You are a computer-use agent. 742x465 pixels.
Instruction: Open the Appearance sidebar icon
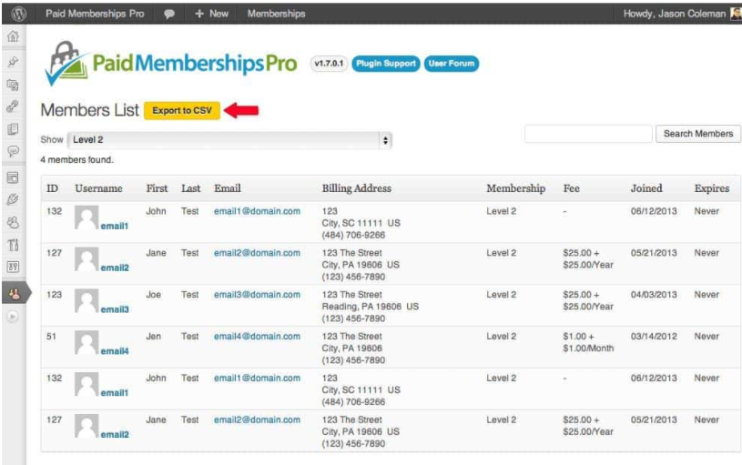pos(13,177)
